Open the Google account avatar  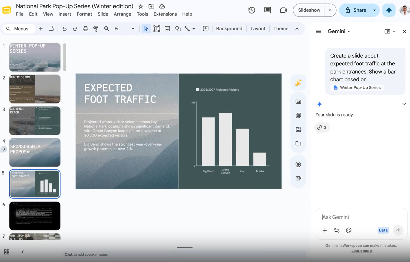[x=404, y=10]
